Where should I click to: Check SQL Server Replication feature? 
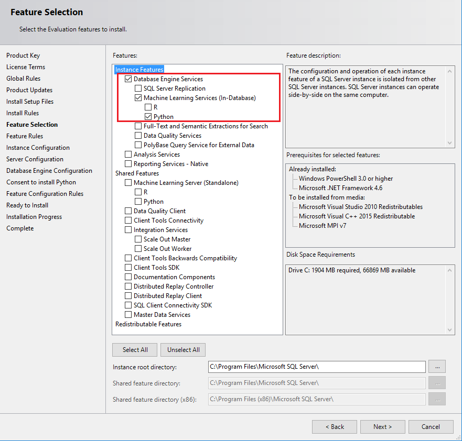point(138,89)
